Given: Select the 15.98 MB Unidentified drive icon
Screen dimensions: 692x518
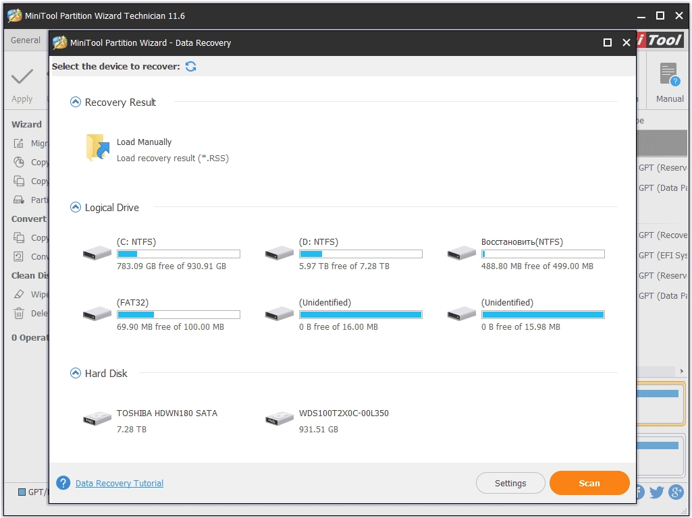Looking at the screenshot, I should (x=462, y=314).
